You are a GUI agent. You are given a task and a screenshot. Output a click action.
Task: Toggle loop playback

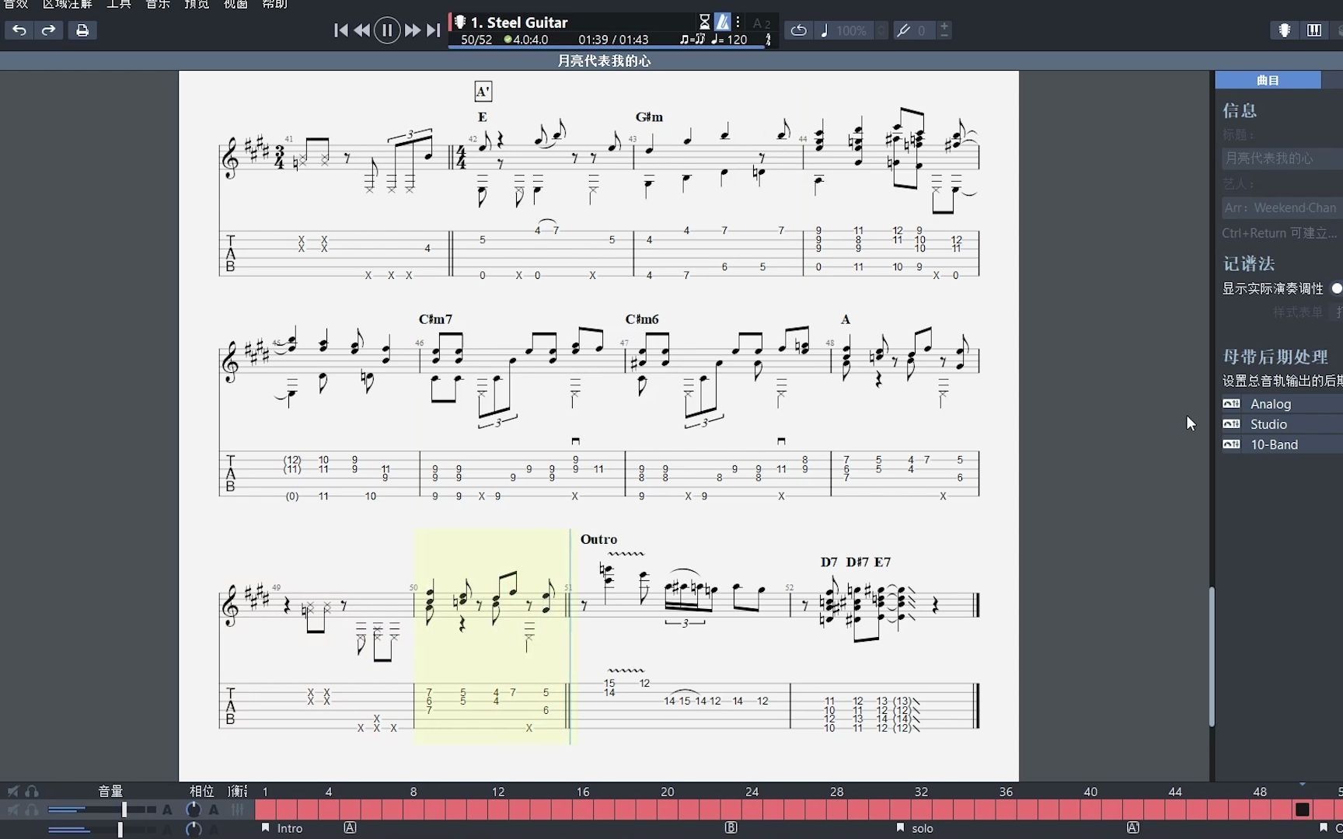798,30
